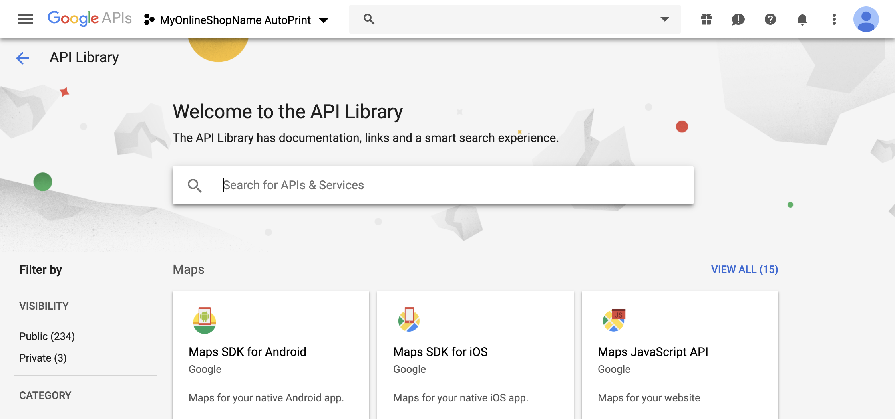Open the three-dot settings menu
Screen dimensions: 895x419
pos(834,19)
